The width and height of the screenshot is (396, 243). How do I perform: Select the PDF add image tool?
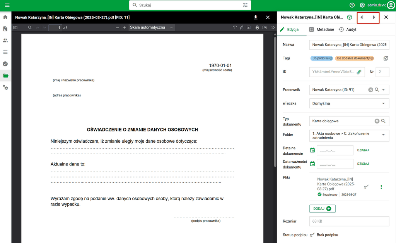[249, 27]
